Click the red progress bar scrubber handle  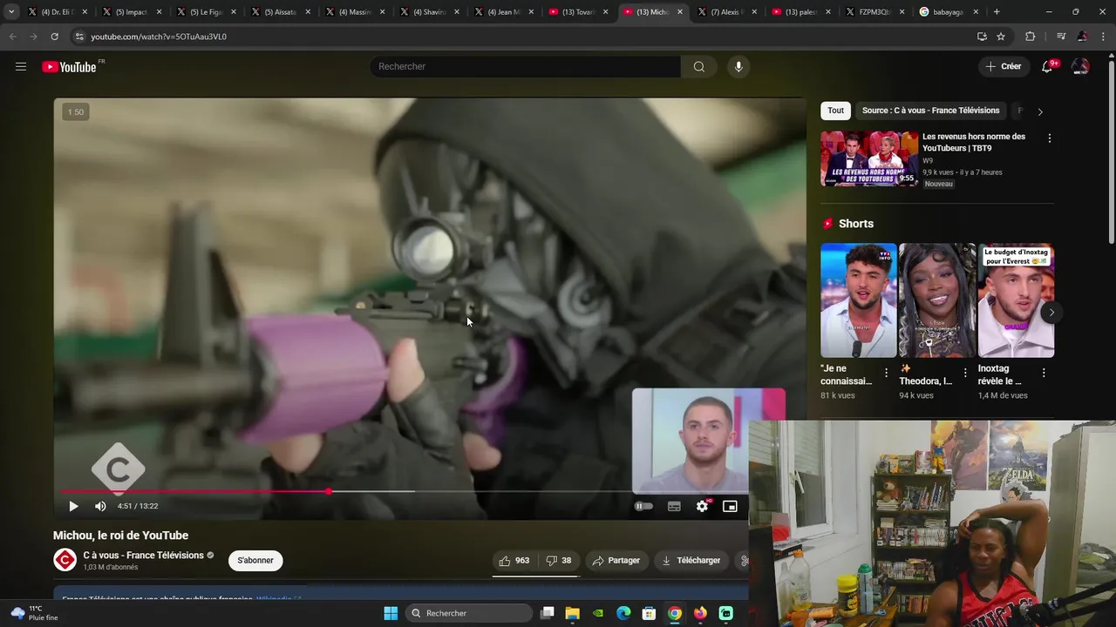(329, 491)
